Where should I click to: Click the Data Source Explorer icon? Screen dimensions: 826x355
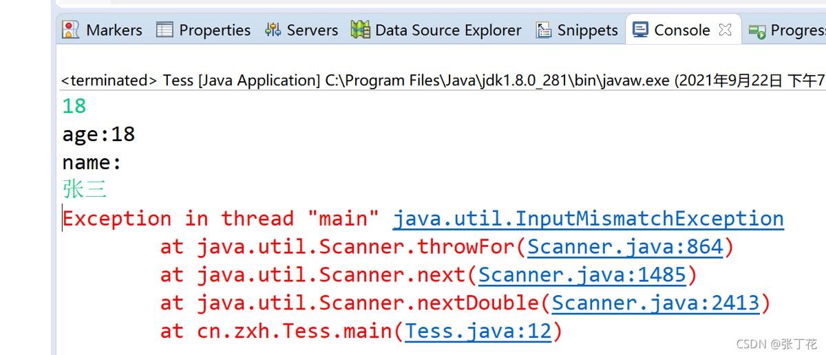361,30
